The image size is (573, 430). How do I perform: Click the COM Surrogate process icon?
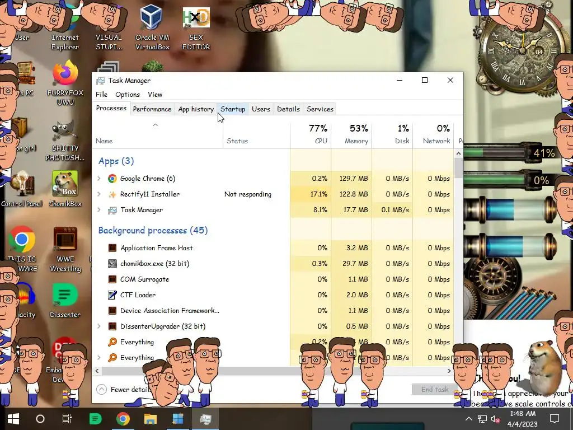click(x=112, y=279)
